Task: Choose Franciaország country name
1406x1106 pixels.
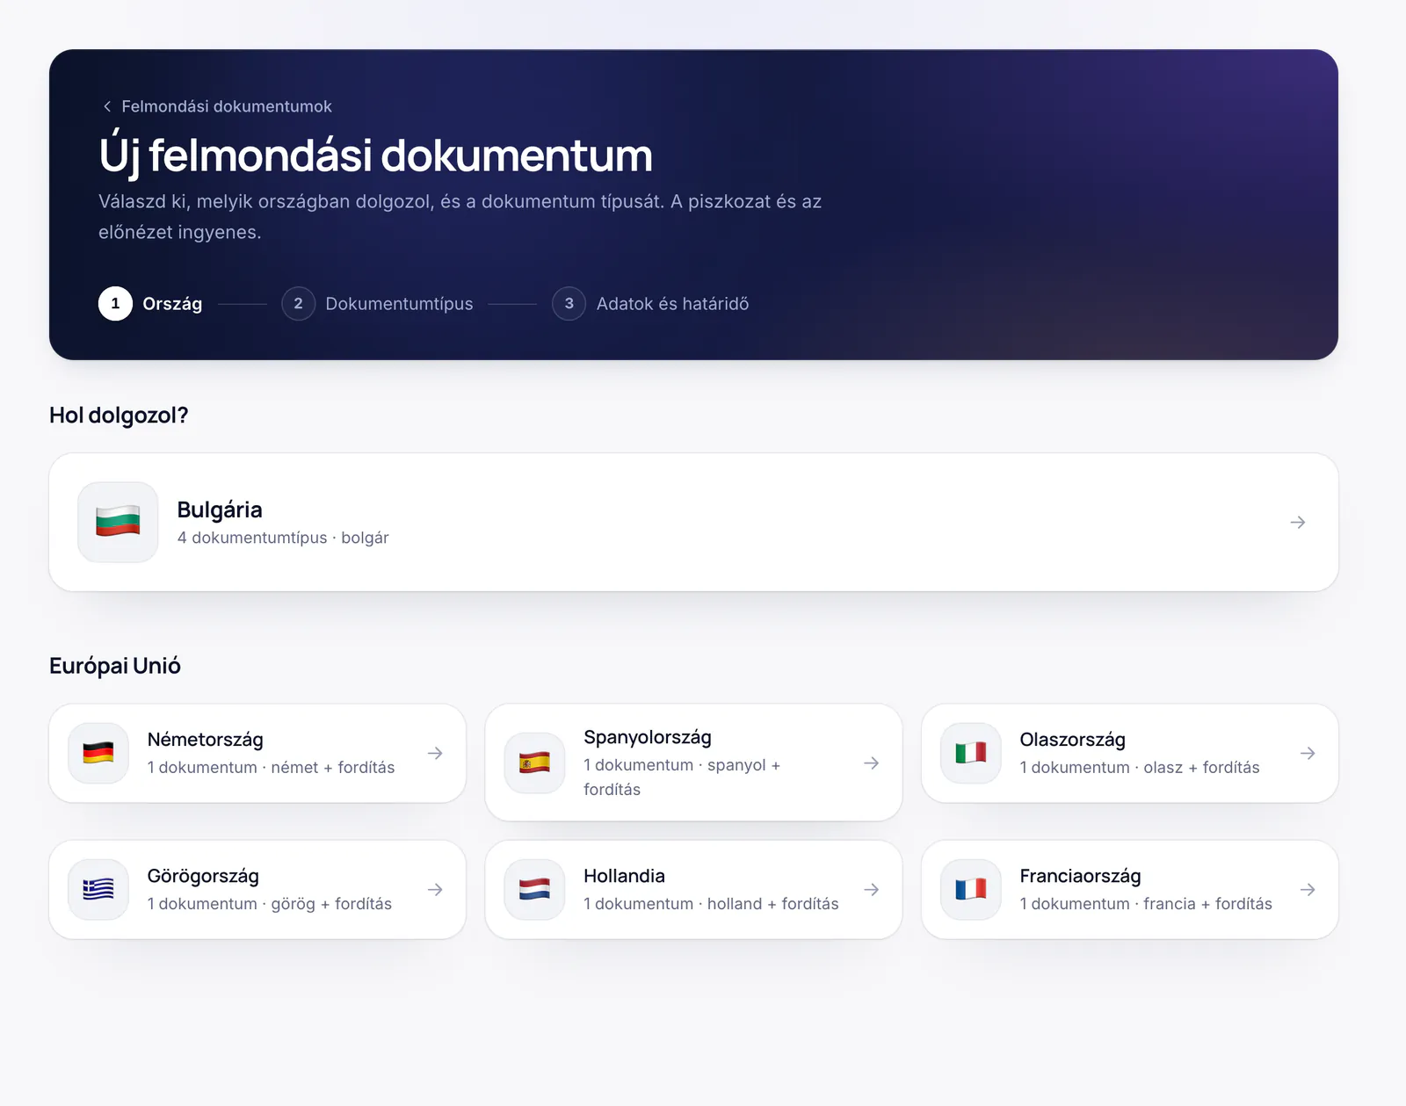Action: click(1080, 876)
